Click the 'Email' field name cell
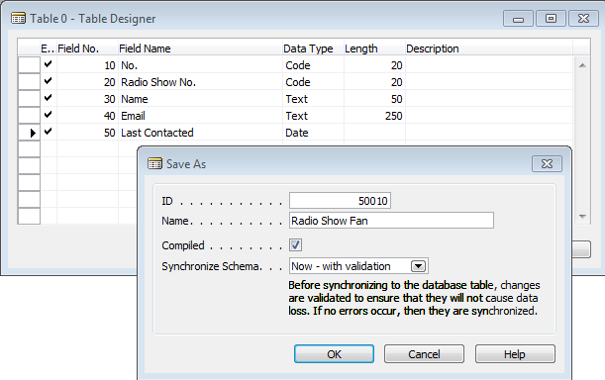The image size is (605, 380). pos(200,116)
